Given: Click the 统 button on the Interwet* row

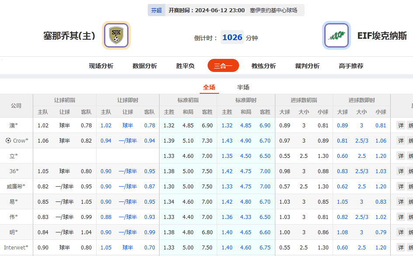Looking at the screenshot, I should [411, 247].
